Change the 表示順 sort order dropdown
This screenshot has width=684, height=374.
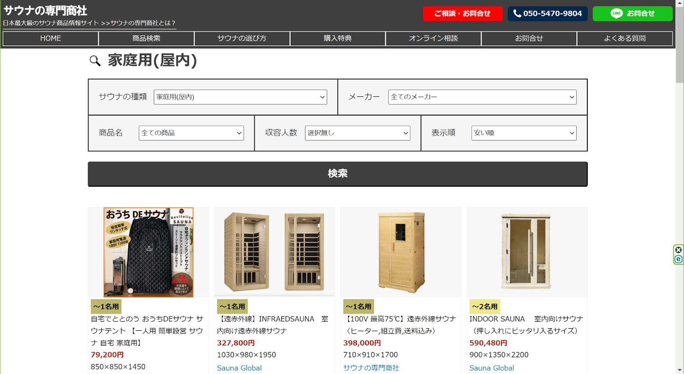click(x=524, y=133)
